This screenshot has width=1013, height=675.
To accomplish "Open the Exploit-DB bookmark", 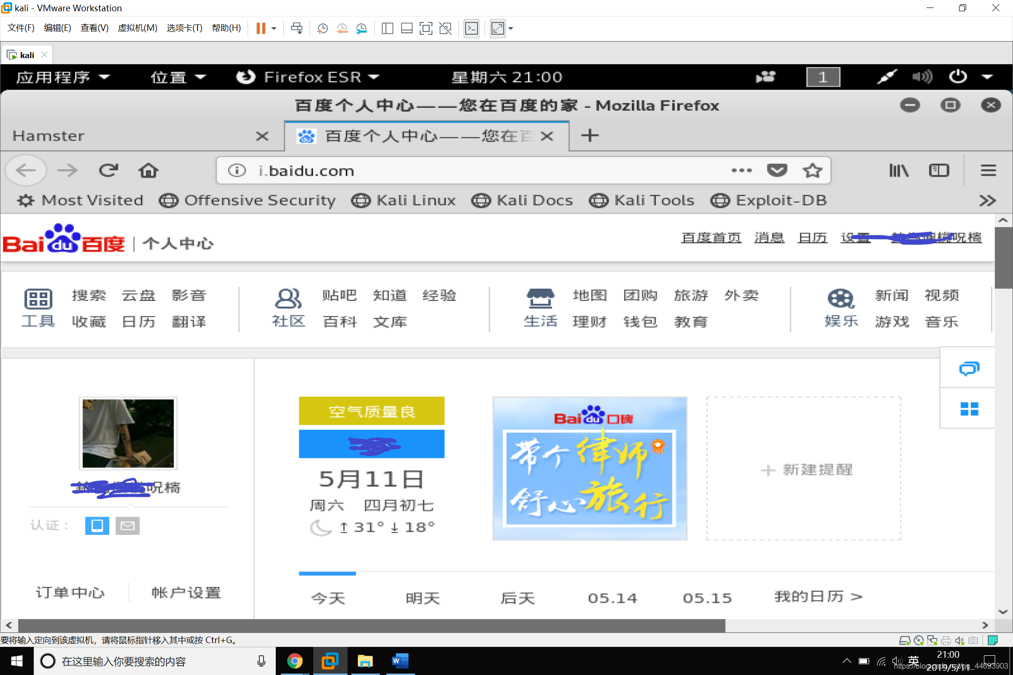I will point(769,200).
